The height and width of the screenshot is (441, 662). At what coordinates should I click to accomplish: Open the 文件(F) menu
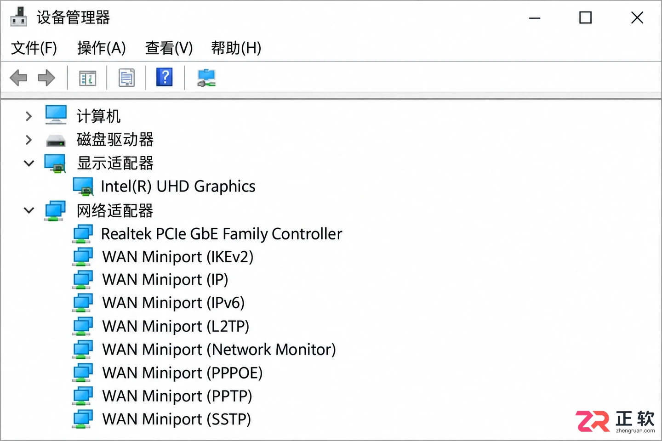coord(34,48)
